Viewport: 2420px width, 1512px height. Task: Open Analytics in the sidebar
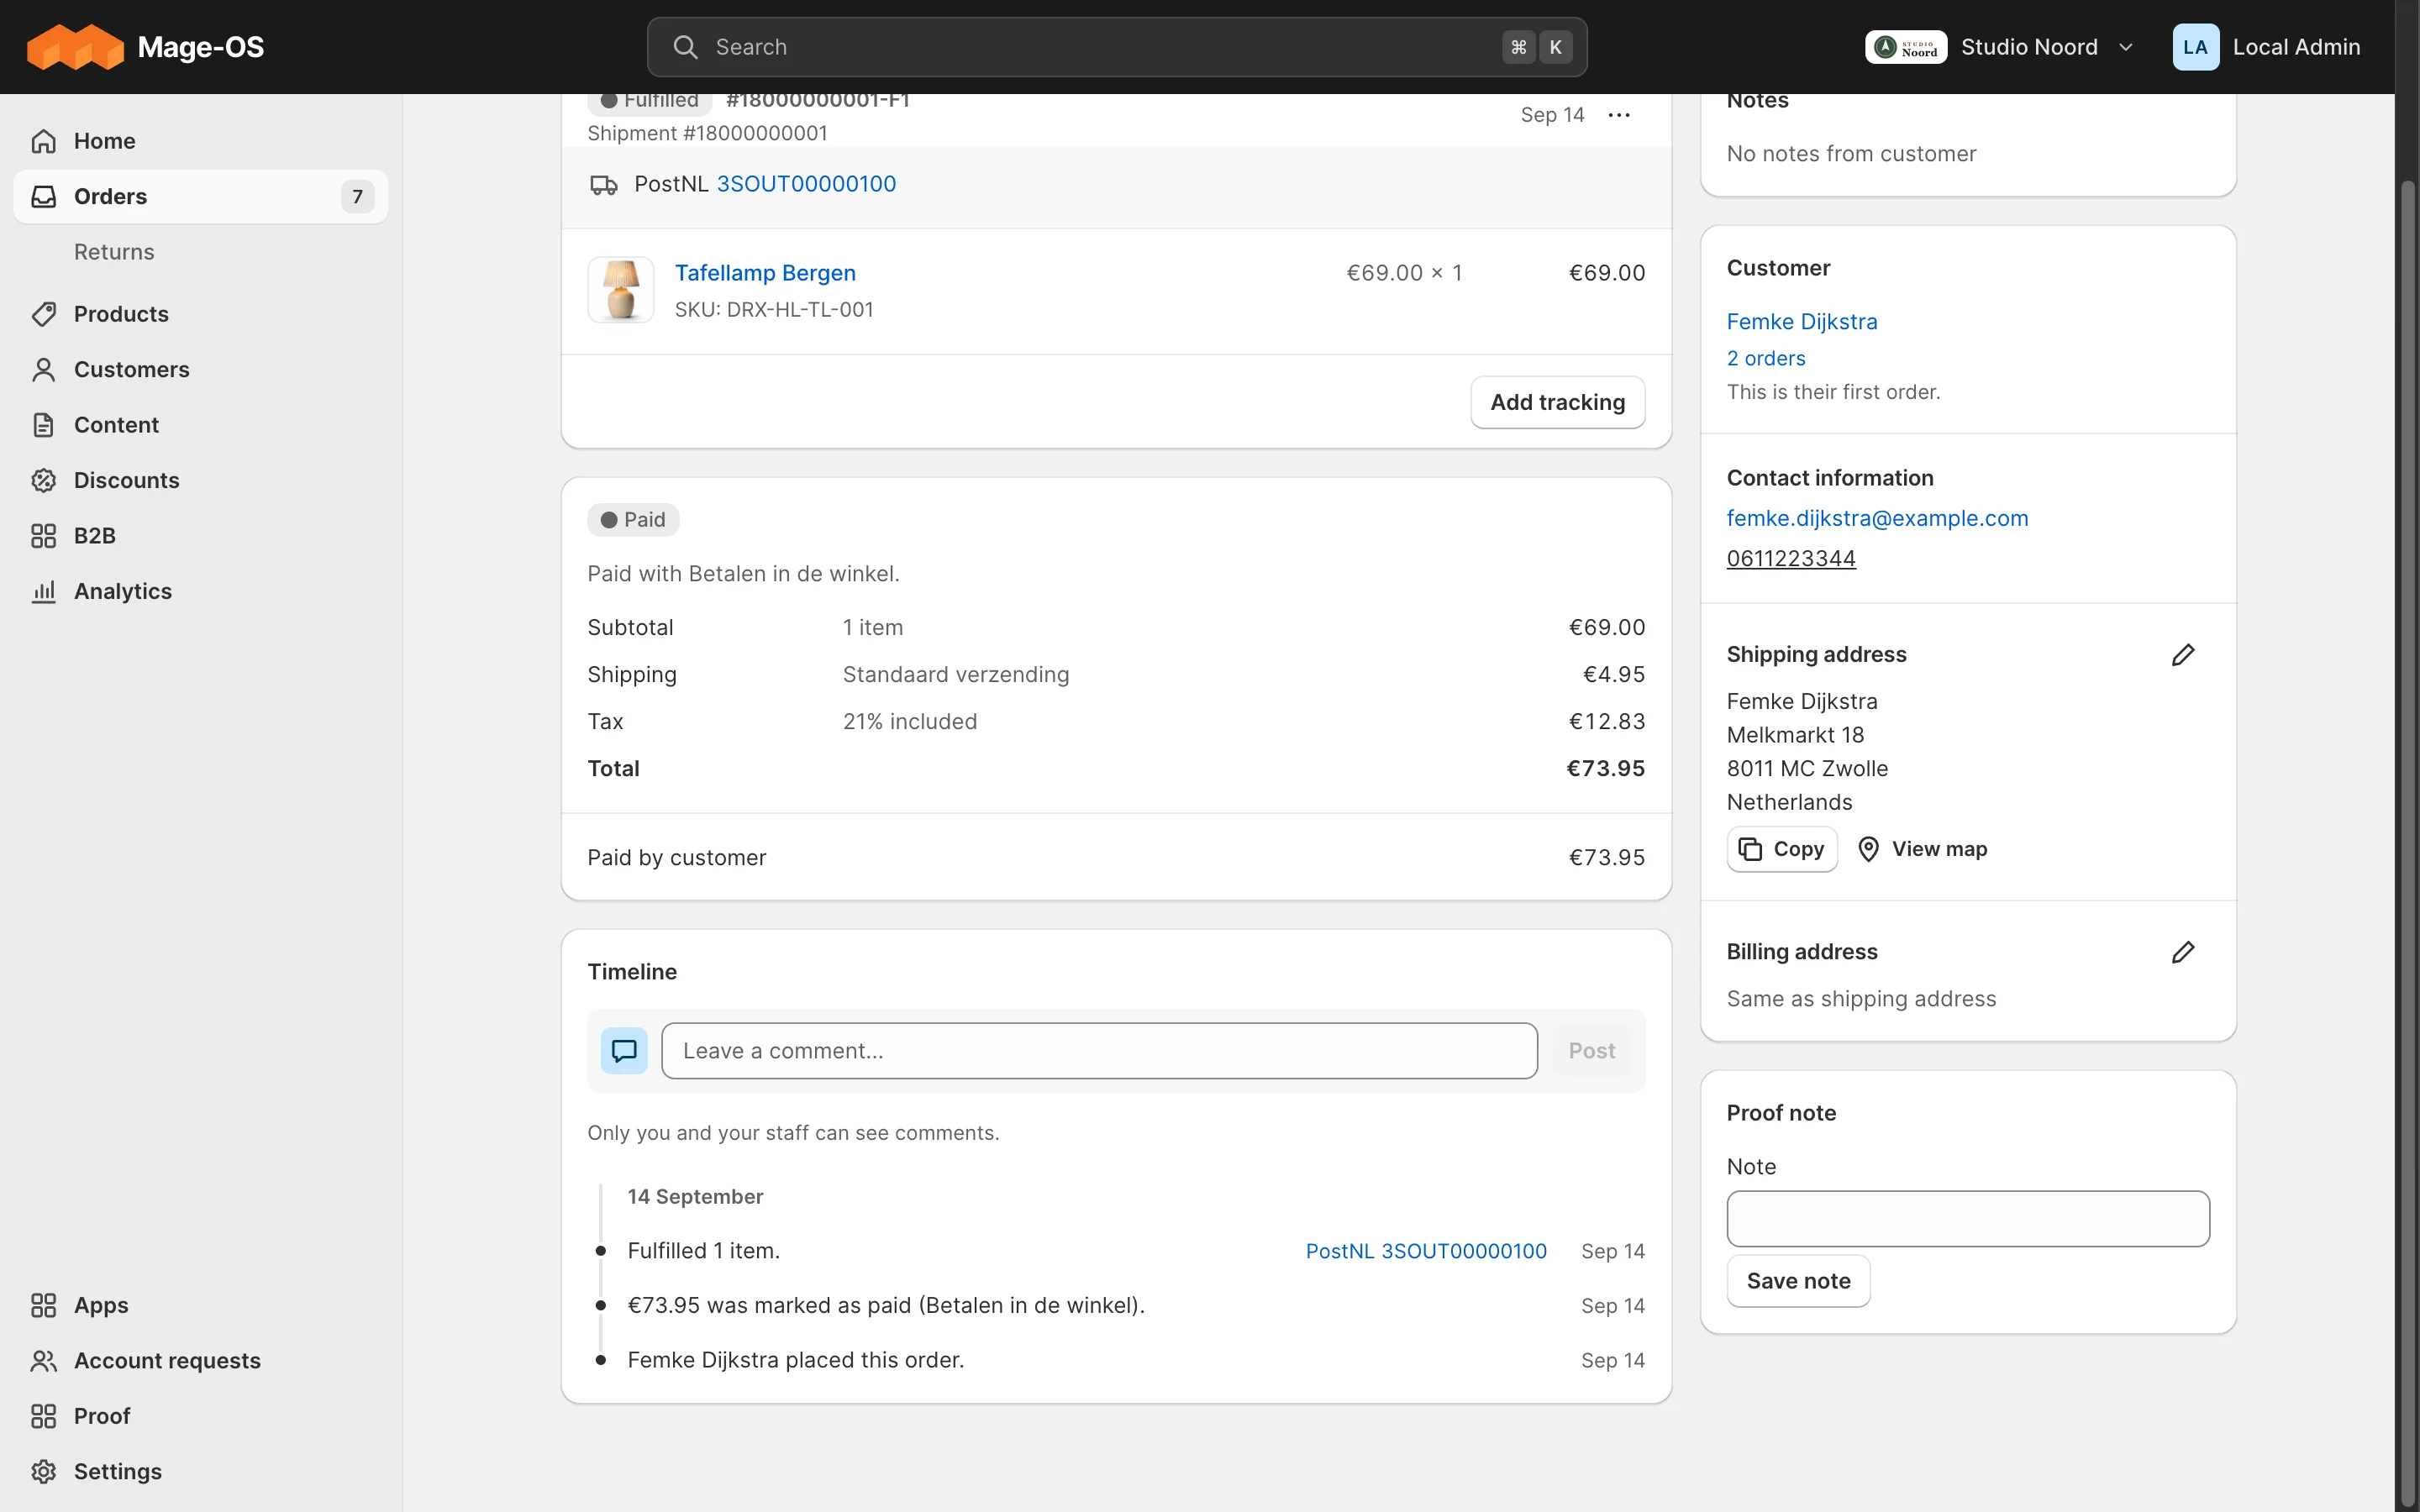click(x=200, y=591)
